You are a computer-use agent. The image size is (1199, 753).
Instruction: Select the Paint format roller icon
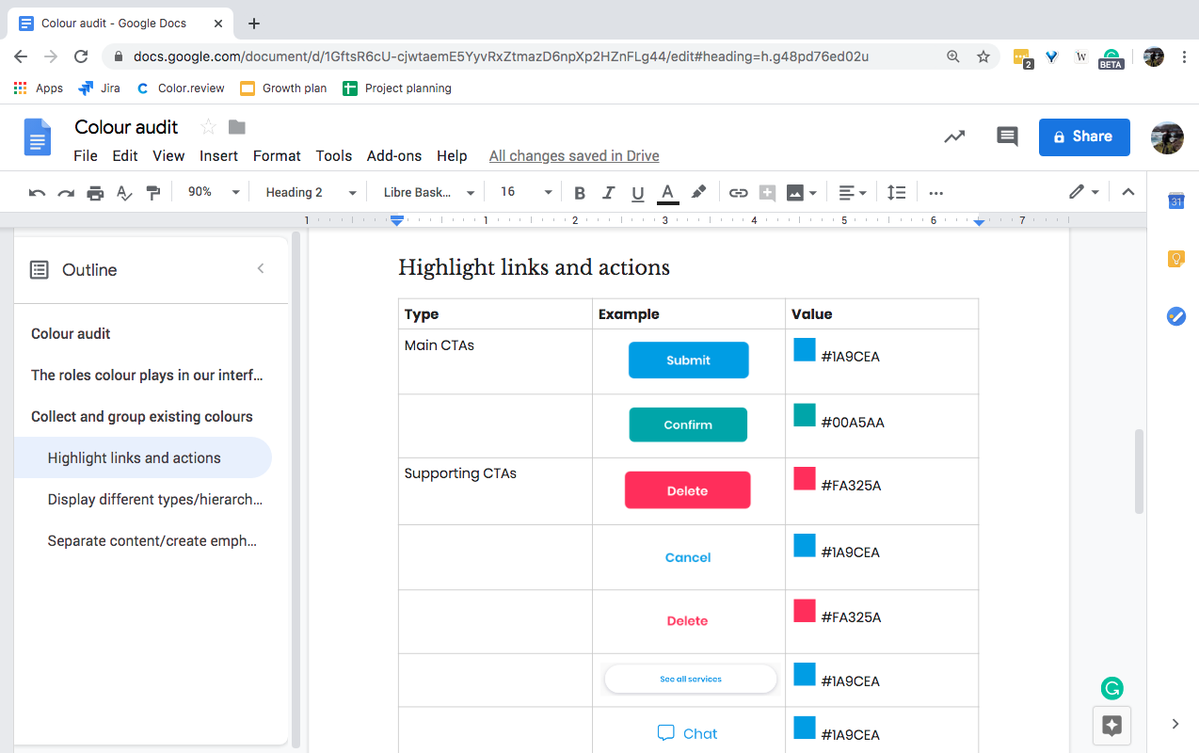[153, 192]
